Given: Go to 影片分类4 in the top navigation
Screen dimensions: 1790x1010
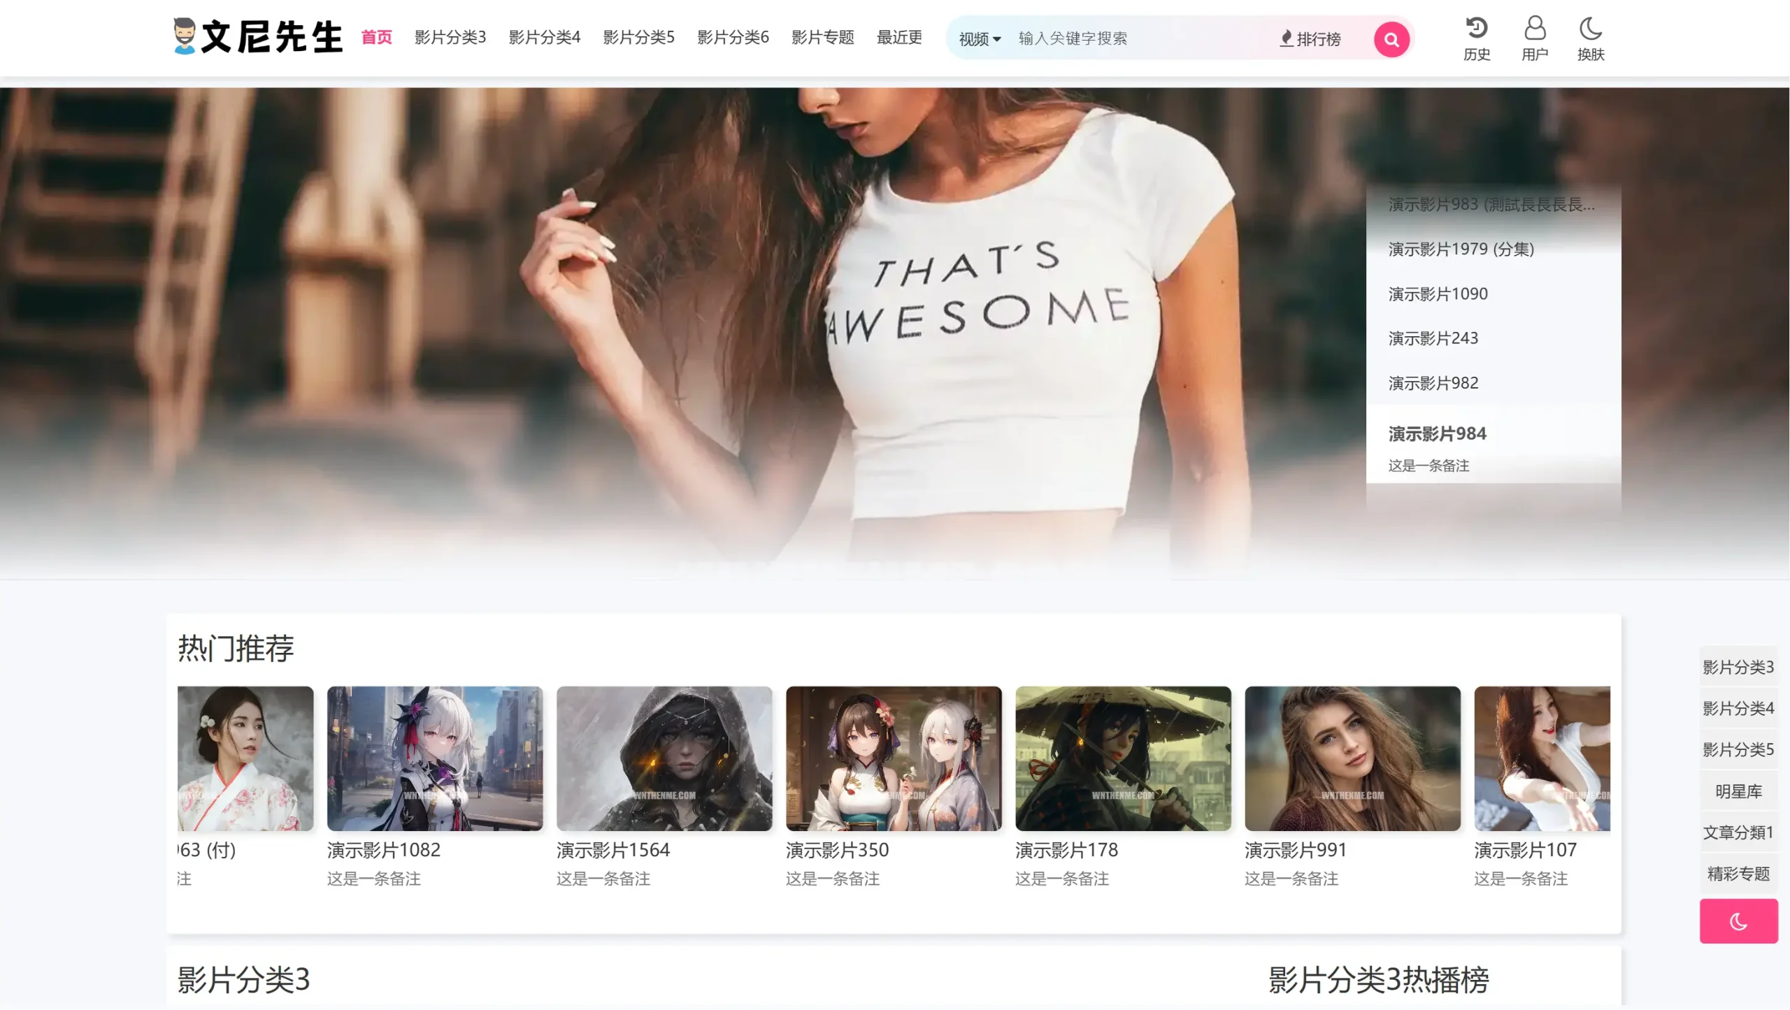Looking at the screenshot, I should [x=544, y=37].
